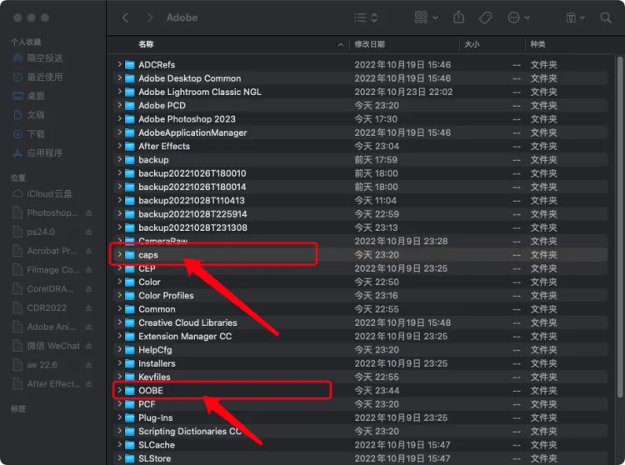Screen dimensions: 625x465
Task: Select the Extension Manager CC folder
Action: click(185, 337)
